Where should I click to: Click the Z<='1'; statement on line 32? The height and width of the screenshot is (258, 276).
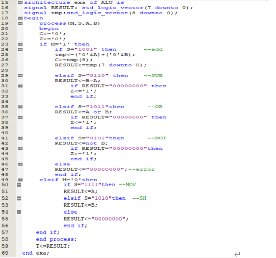pos(83,91)
